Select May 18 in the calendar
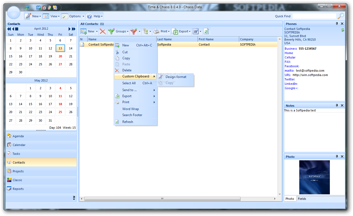Viewport: 353px width, 216px height. [60, 104]
